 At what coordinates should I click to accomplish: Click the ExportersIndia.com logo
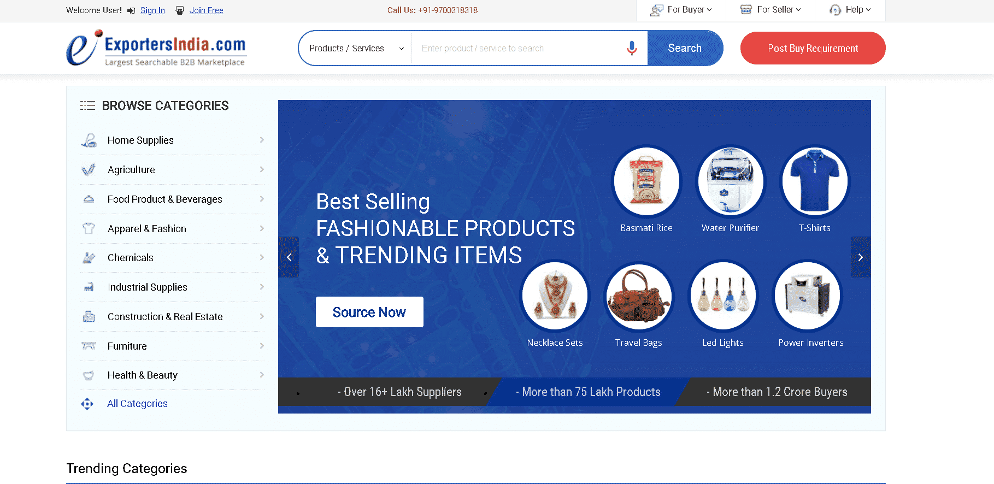tap(156, 48)
